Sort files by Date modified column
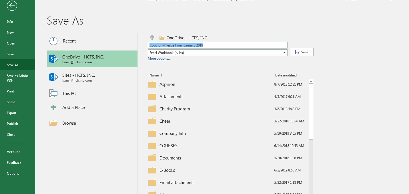Viewport: 409px width, 194px height. 286,75
